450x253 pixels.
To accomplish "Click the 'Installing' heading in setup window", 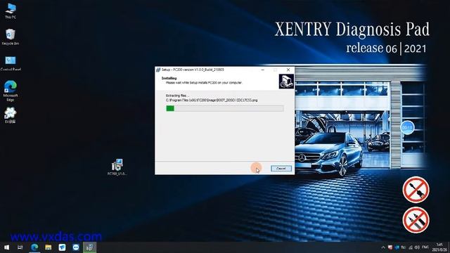I will pos(169,78).
